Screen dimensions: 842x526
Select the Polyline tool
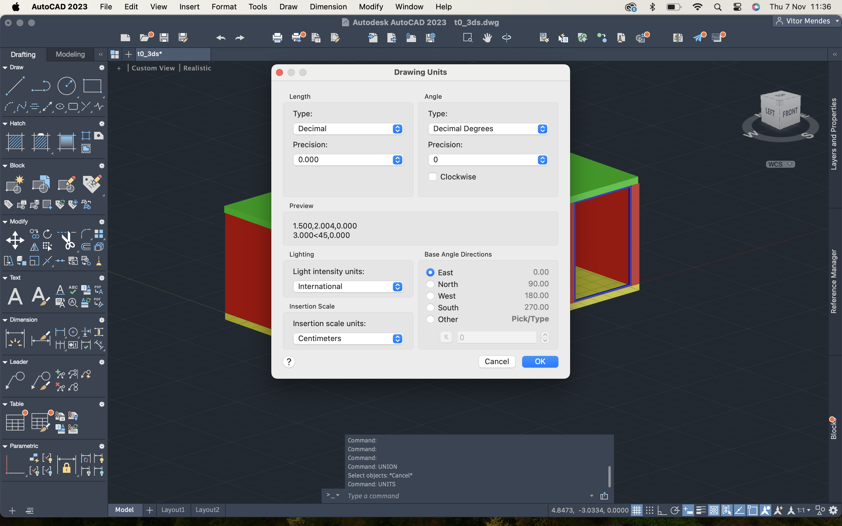[41, 86]
